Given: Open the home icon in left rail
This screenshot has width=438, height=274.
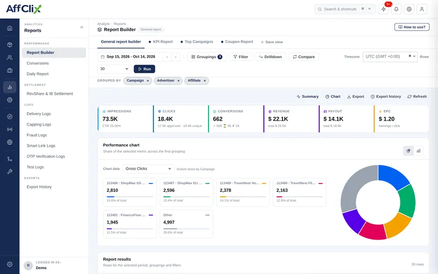Looking at the screenshot, I should click(10, 28).
